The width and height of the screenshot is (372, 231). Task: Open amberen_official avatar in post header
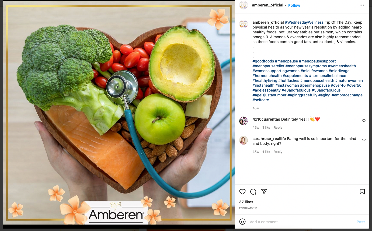[244, 5]
